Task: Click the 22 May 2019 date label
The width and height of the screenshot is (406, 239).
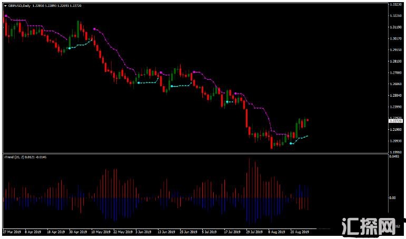Action: (123, 232)
